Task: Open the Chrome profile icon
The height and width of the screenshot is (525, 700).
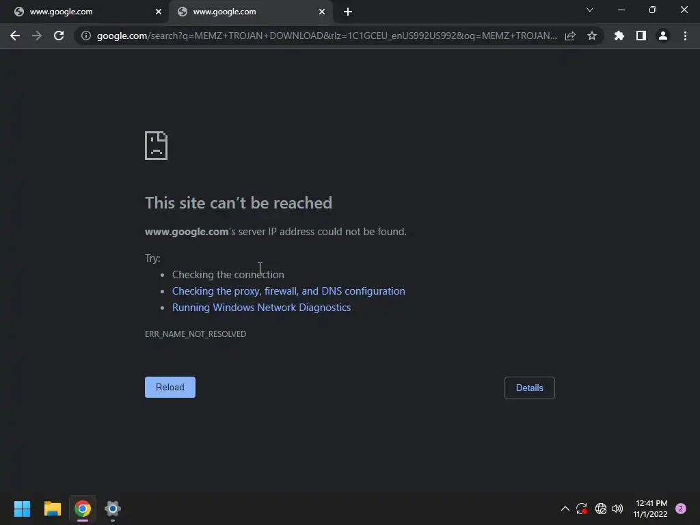Action: coord(663,36)
